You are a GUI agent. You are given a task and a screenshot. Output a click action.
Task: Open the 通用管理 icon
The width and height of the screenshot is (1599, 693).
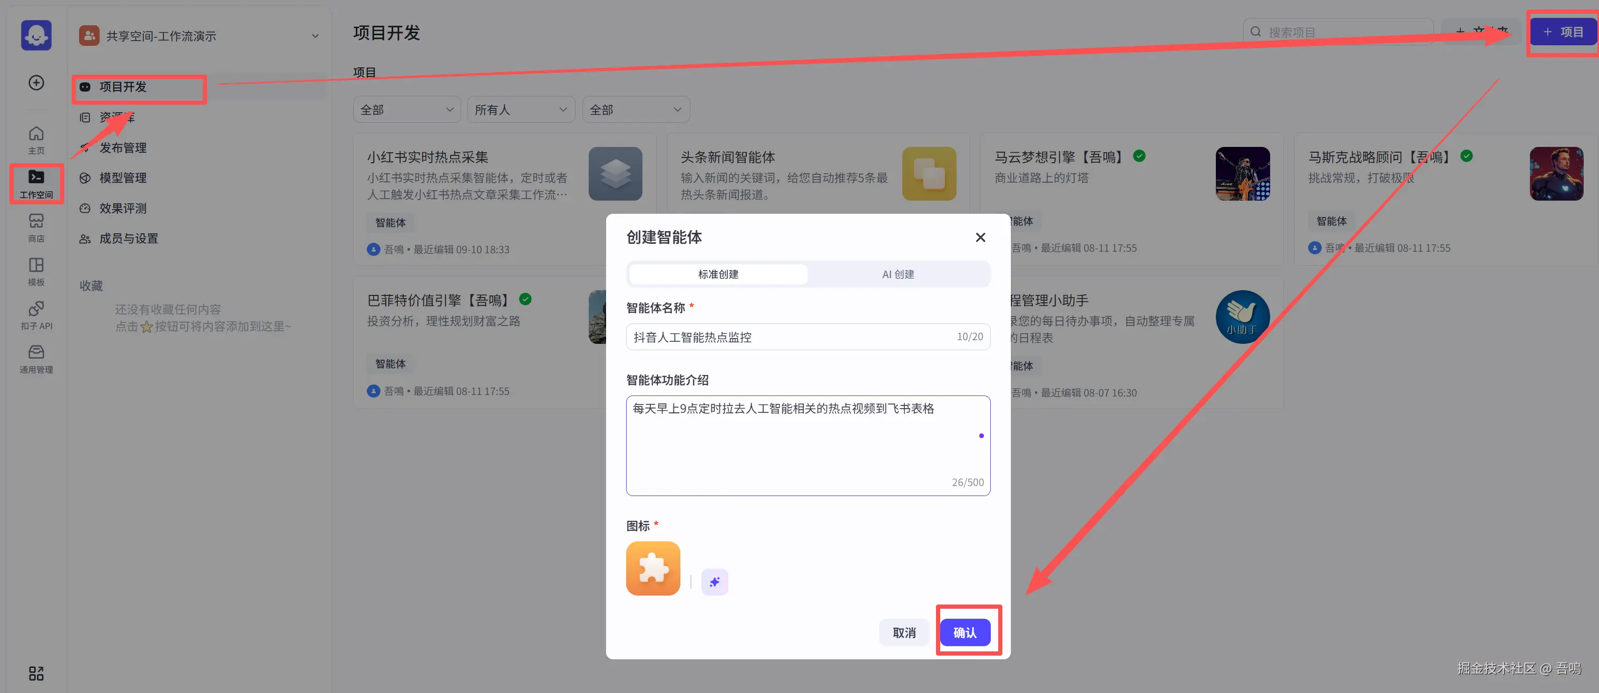click(x=36, y=359)
